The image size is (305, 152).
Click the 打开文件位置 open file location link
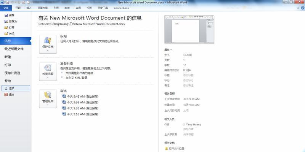(177, 149)
